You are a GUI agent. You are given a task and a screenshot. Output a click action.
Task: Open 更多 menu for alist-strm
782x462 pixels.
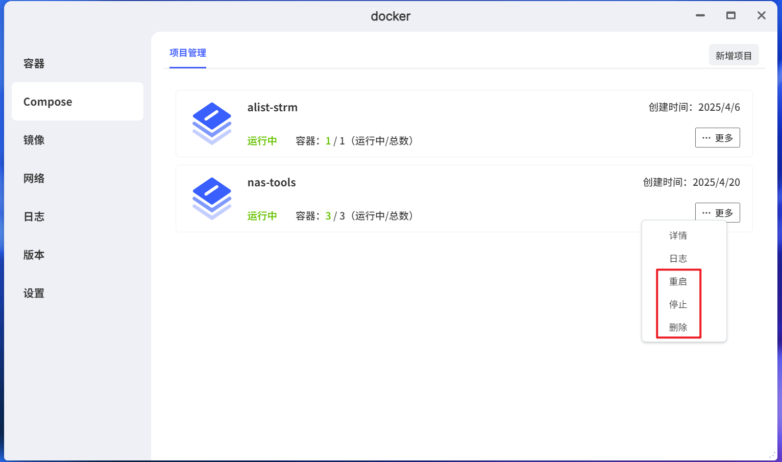tap(717, 138)
